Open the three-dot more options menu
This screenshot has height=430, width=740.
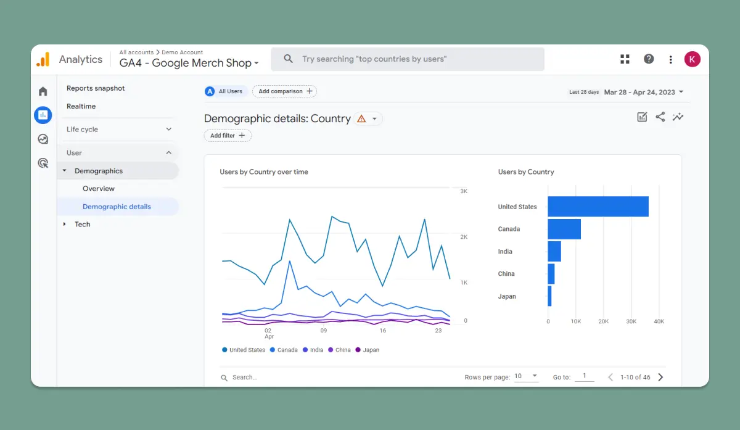pos(670,59)
